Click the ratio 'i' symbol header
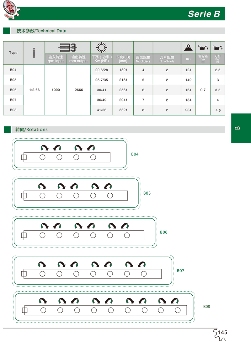The height and width of the screenshot is (342, 251). pyautogui.click(x=34, y=53)
